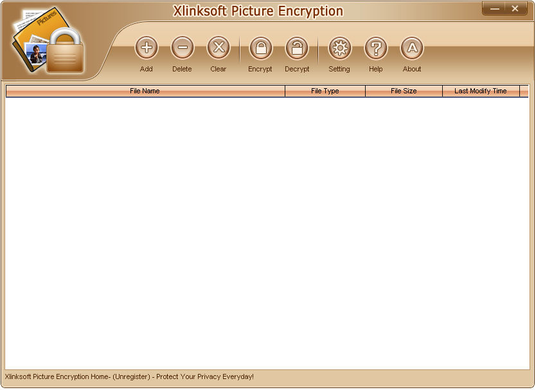Sort by the File Name column header
Image resolution: width=536 pixels, height=390 pixels.
[x=145, y=91]
